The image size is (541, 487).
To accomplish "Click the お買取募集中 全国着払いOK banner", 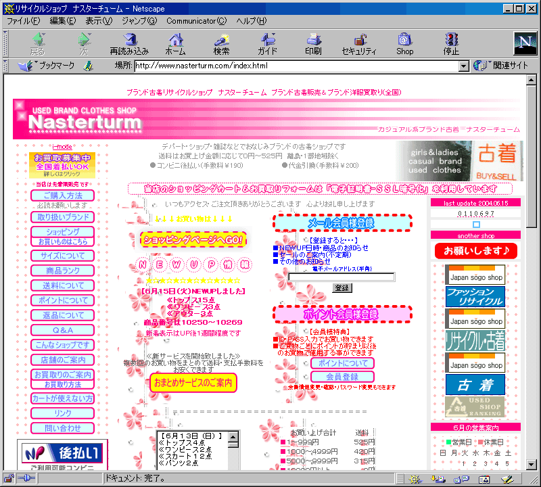I will 62,165.
